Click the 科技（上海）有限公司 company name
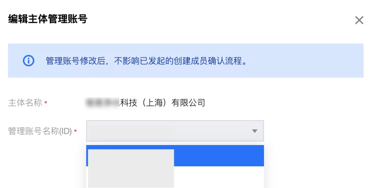 click(x=162, y=103)
